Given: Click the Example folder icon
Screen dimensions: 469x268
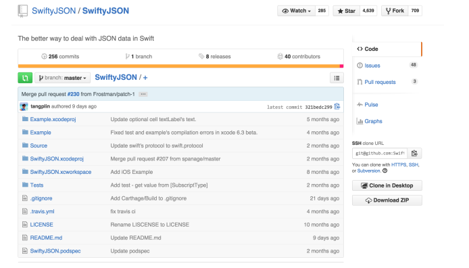Looking at the screenshot, I should (25, 133).
